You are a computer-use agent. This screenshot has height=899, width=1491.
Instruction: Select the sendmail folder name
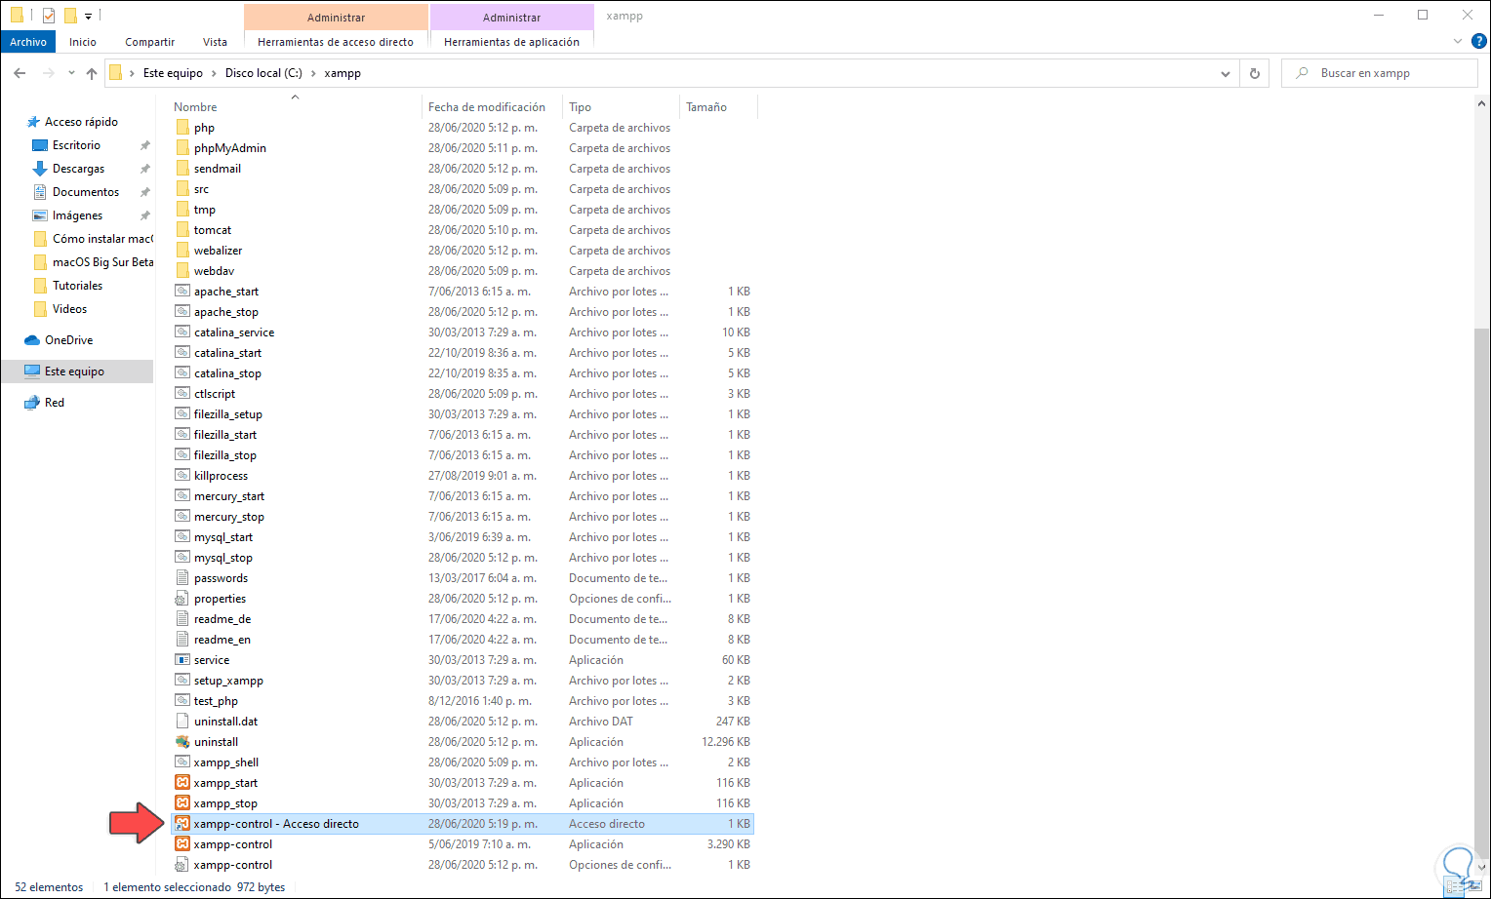(218, 169)
